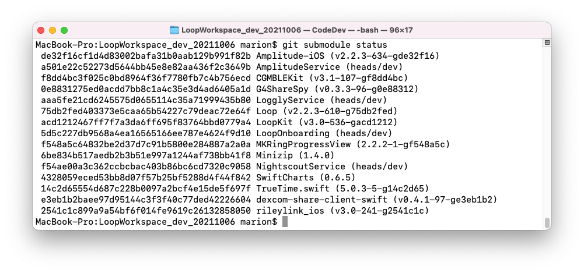Image resolution: width=584 pixels, height=273 pixels.
Task: Click the LoopOnboarding submodule name
Action: click(x=293, y=133)
